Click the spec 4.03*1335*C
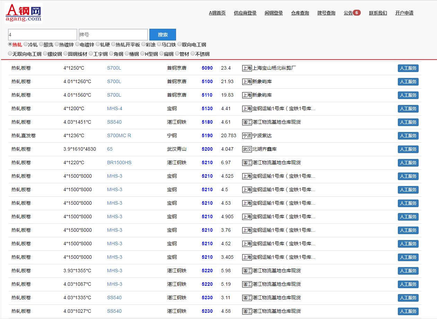 pos(77,298)
